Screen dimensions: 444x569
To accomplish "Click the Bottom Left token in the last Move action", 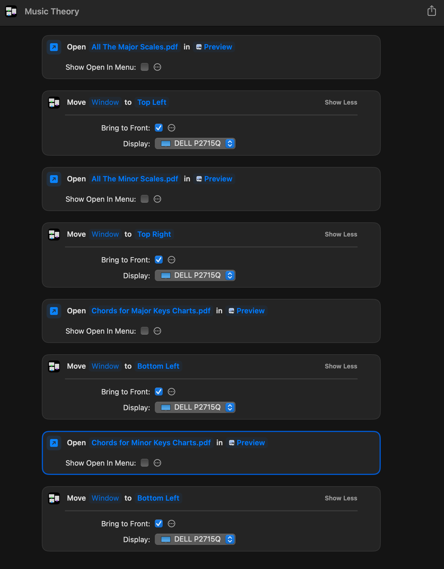I will (x=158, y=498).
